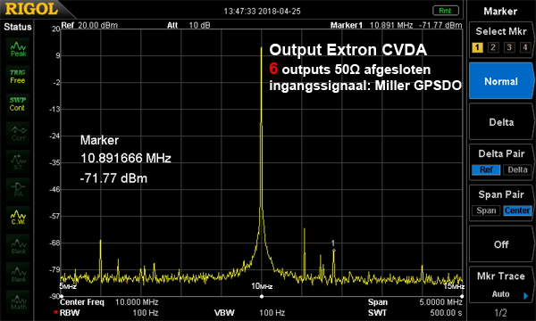Click the Ref 20.00 dBm readout
Screen dimensions: 536x321
click(89, 25)
